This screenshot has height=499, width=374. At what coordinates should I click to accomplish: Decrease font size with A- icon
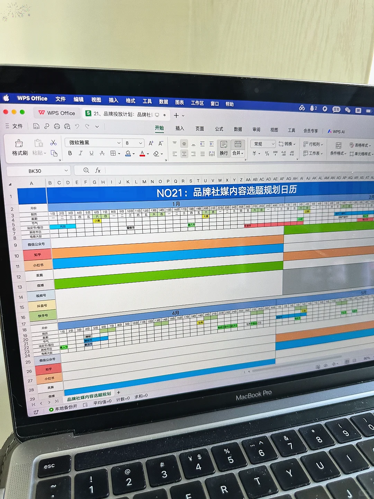[x=161, y=143]
